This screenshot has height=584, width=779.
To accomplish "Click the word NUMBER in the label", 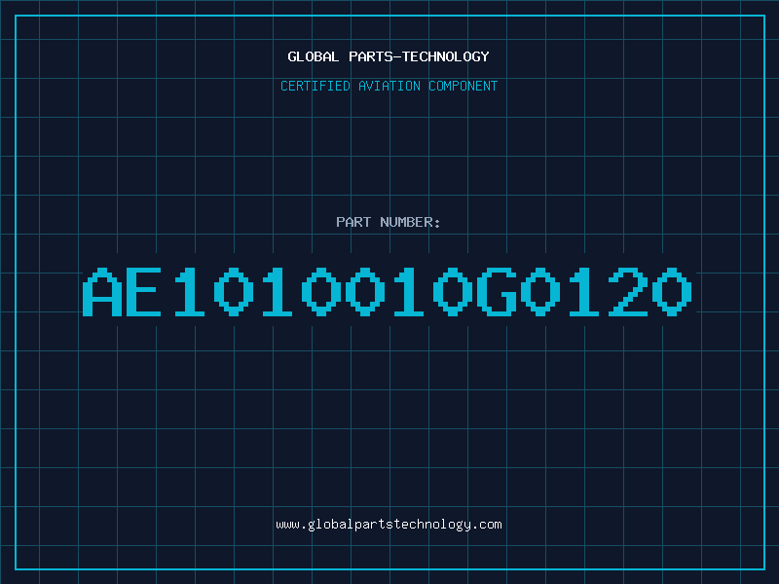I will [406, 222].
